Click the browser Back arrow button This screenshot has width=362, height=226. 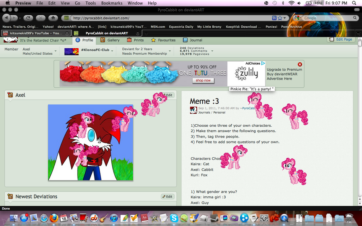point(6,18)
